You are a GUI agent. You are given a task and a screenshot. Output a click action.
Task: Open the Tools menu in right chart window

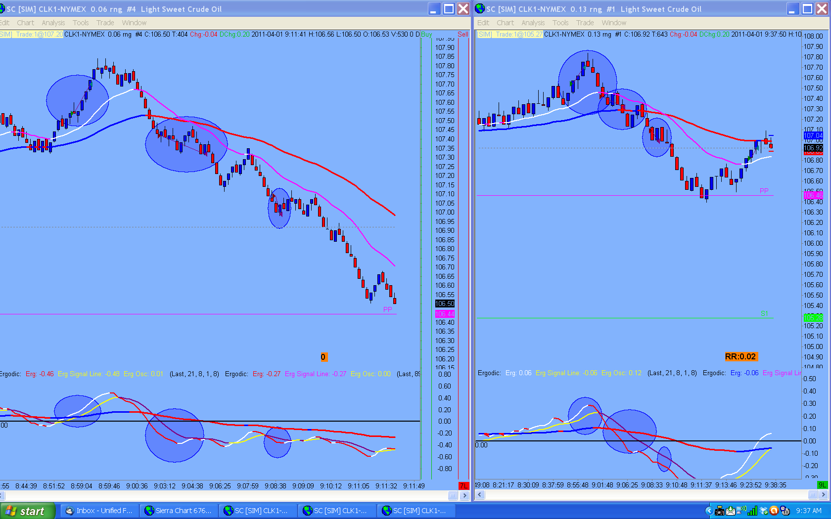click(560, 23)
